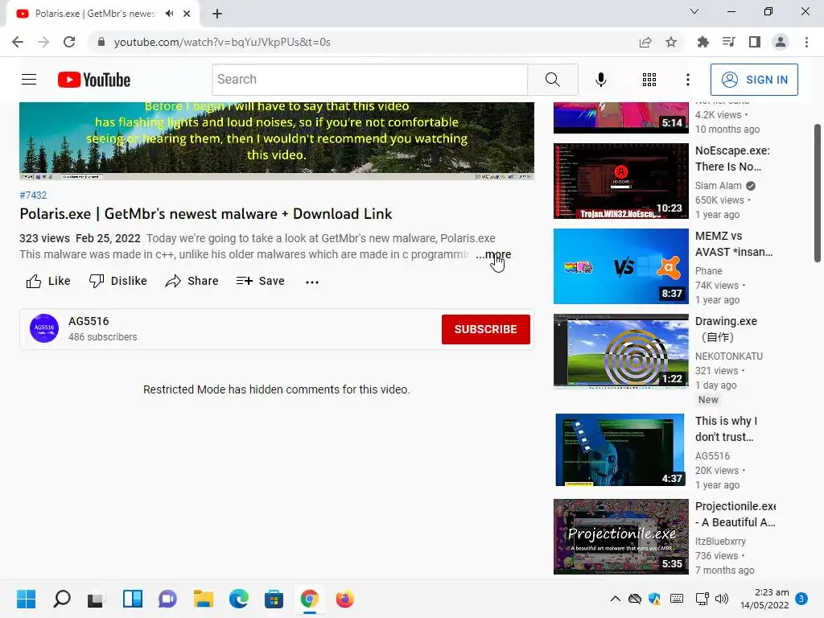Click the page vertical scrollbar
The height and width of the screenshot is (618, 824).
point(818,193)
